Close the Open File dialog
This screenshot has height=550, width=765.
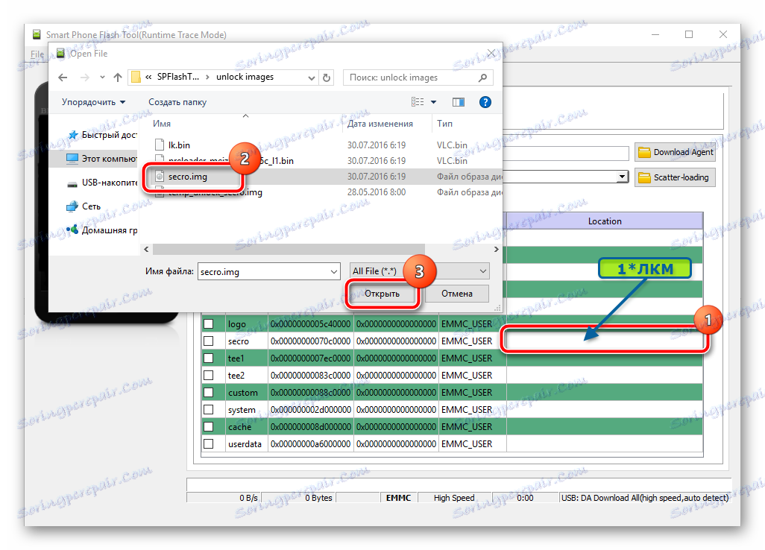tap(492, 53)
